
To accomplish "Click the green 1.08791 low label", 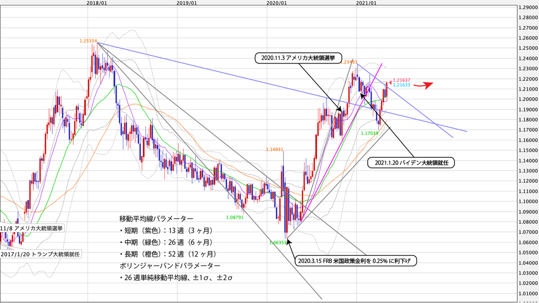I will [234, 217].
